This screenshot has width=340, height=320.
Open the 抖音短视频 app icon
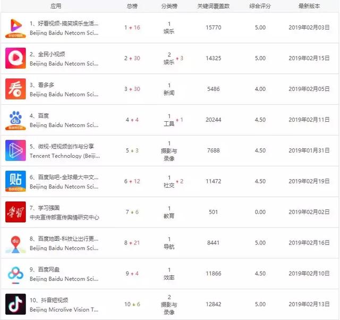pyautogui.click(x=15, y=304)
